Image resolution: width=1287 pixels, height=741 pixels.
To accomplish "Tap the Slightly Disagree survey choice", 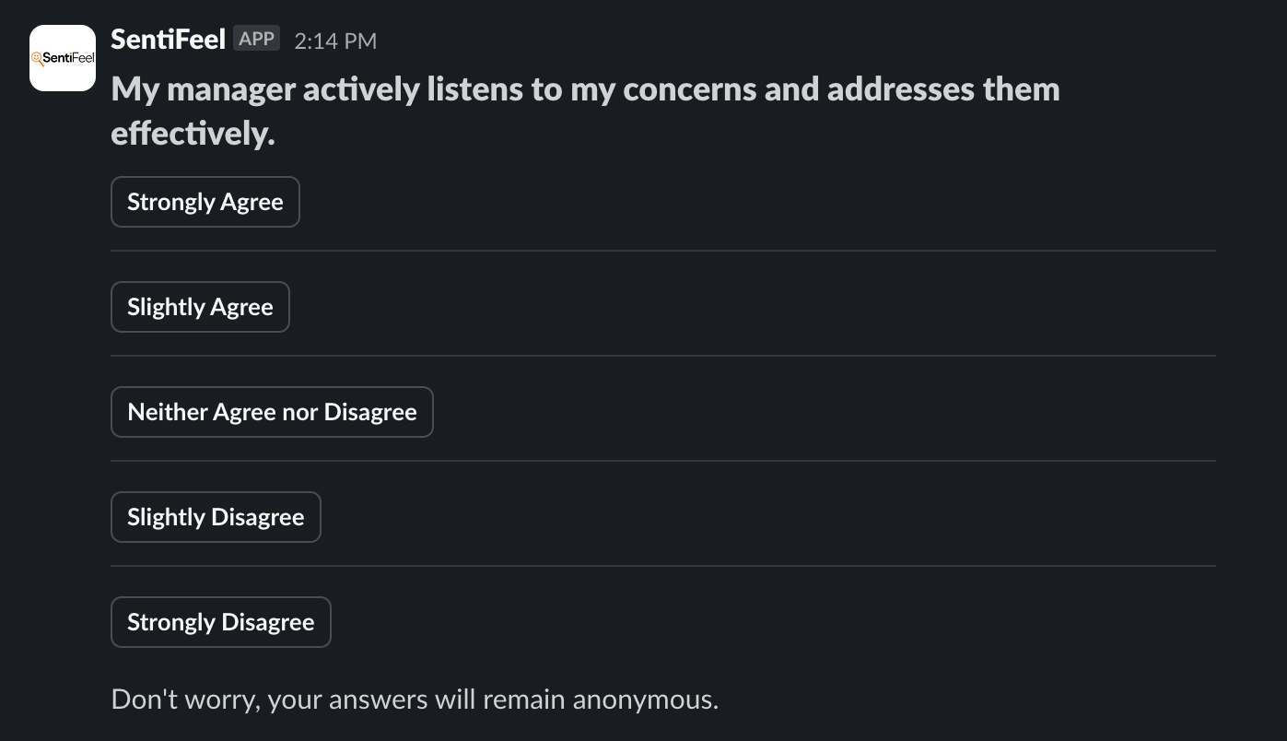I will (216, 516).
